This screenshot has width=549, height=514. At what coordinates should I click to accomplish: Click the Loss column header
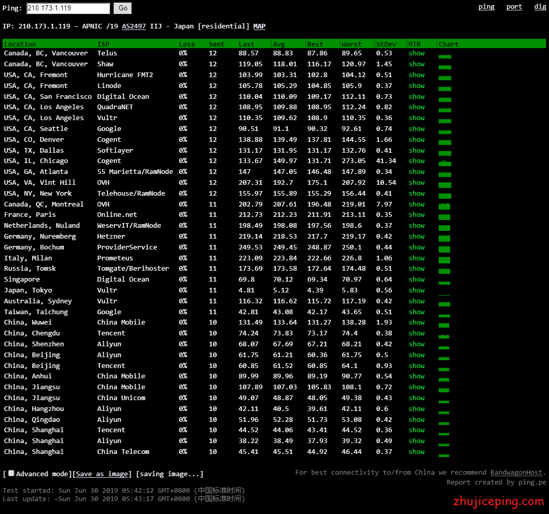coord(186,44)
